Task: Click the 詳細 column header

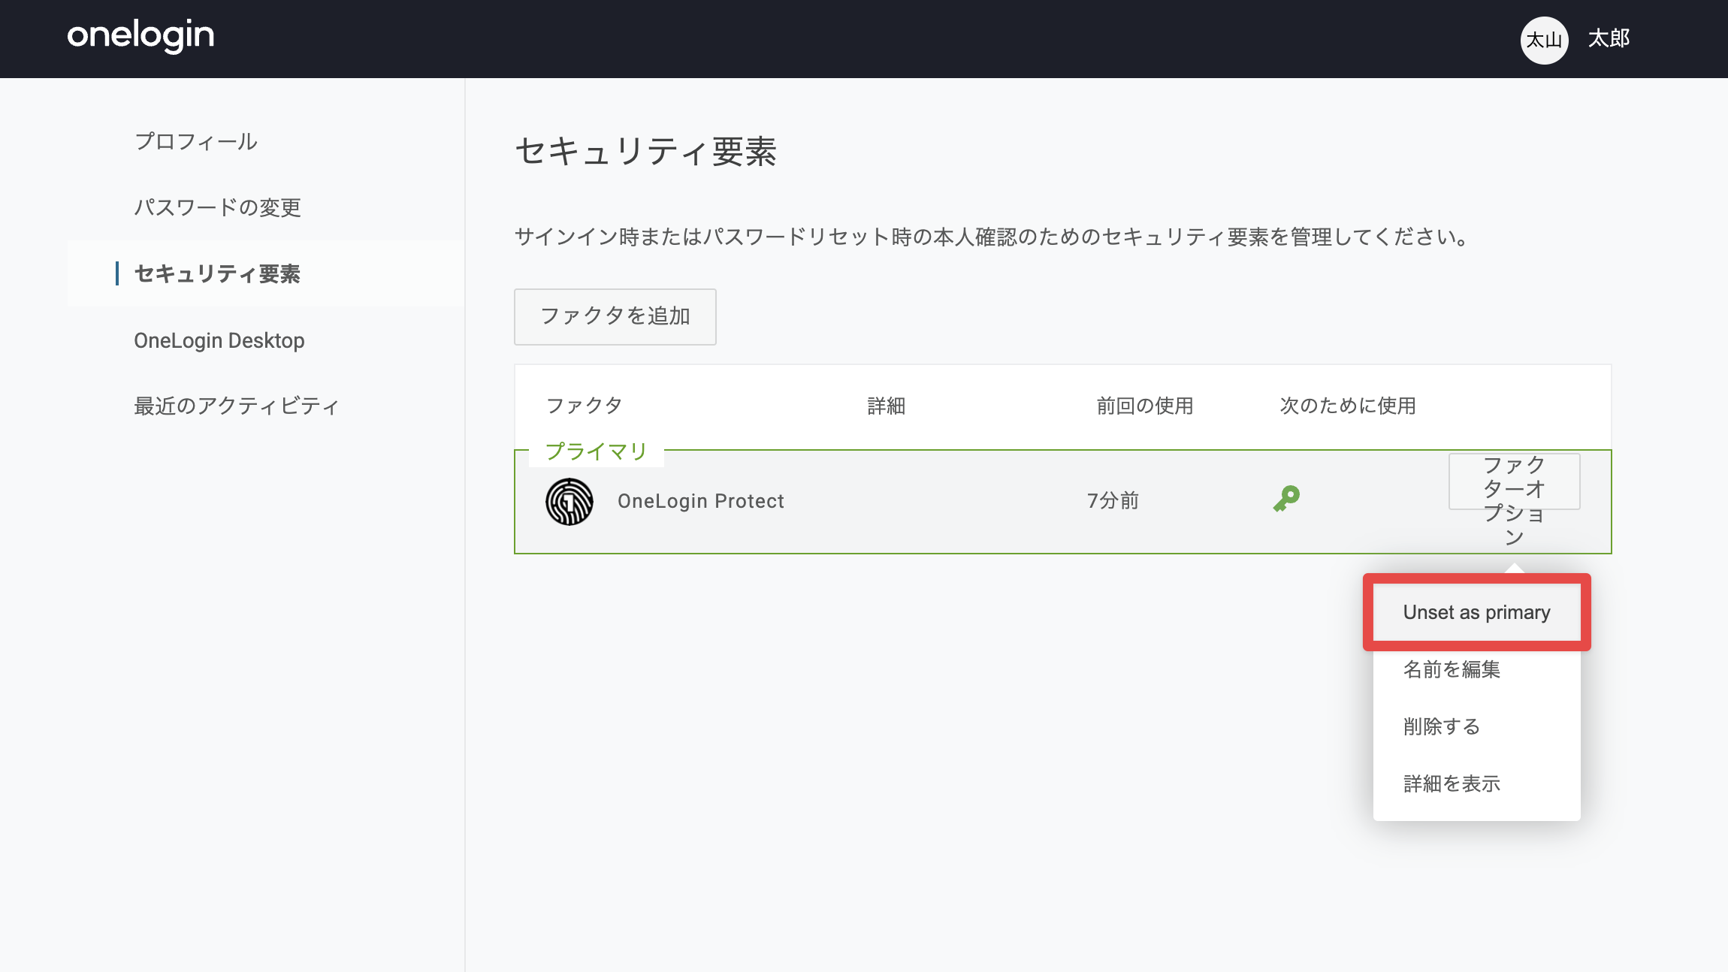Action: click(x=887, y=406)
